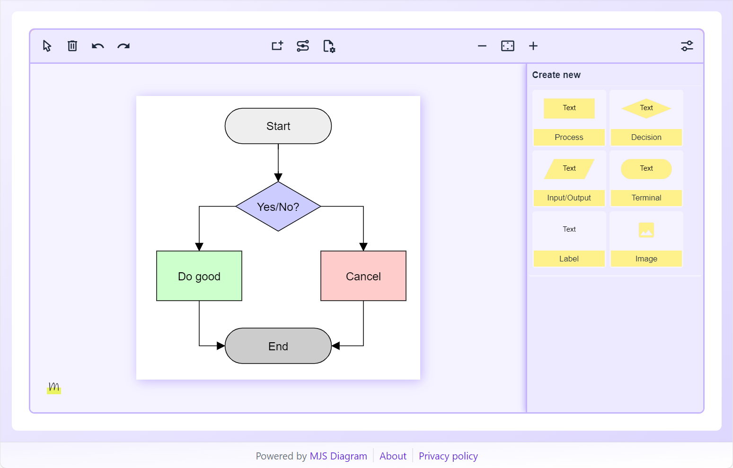The height and width of the screenshot is (468, 733).
Task: Select the End terminal node
Action: [278, 346]
